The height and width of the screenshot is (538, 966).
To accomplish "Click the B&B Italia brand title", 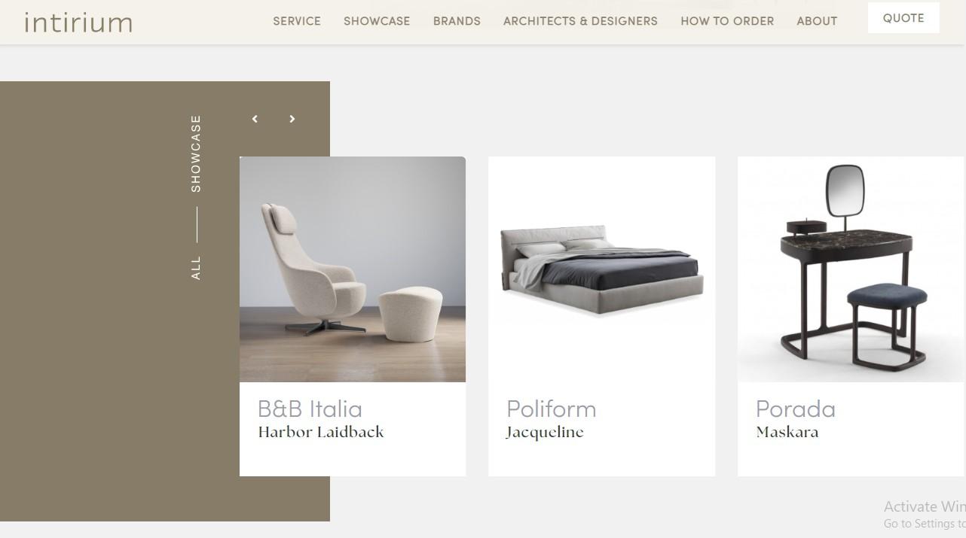I will (310, 409).
